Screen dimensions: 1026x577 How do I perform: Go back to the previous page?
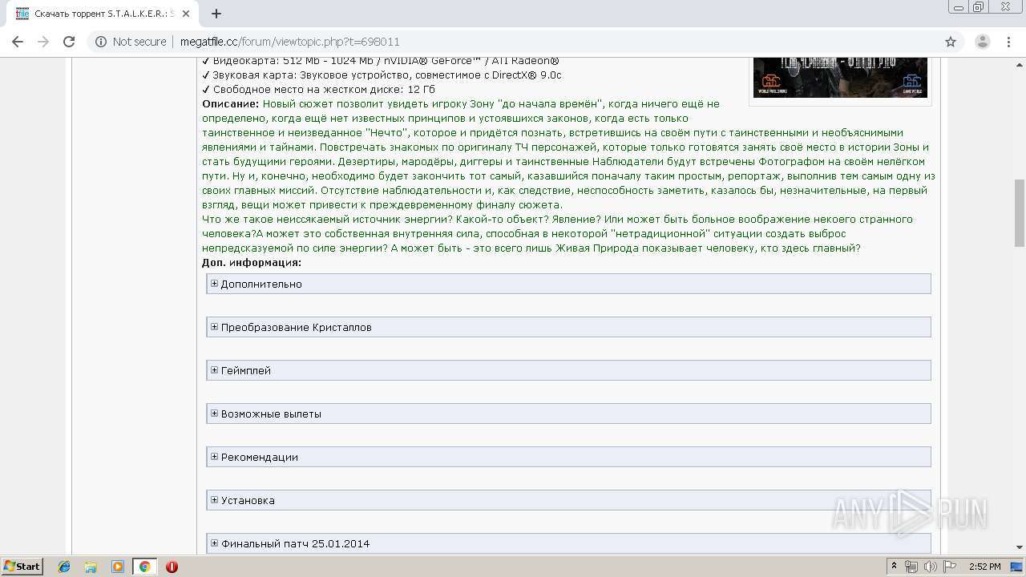(18, 42)
